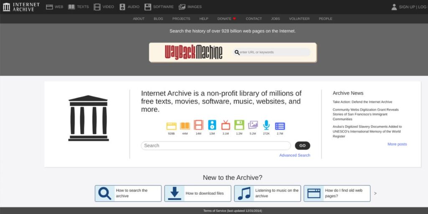Open Listening to music on the archive text
This screenshot has height=214, width=428.
point(277,193)
